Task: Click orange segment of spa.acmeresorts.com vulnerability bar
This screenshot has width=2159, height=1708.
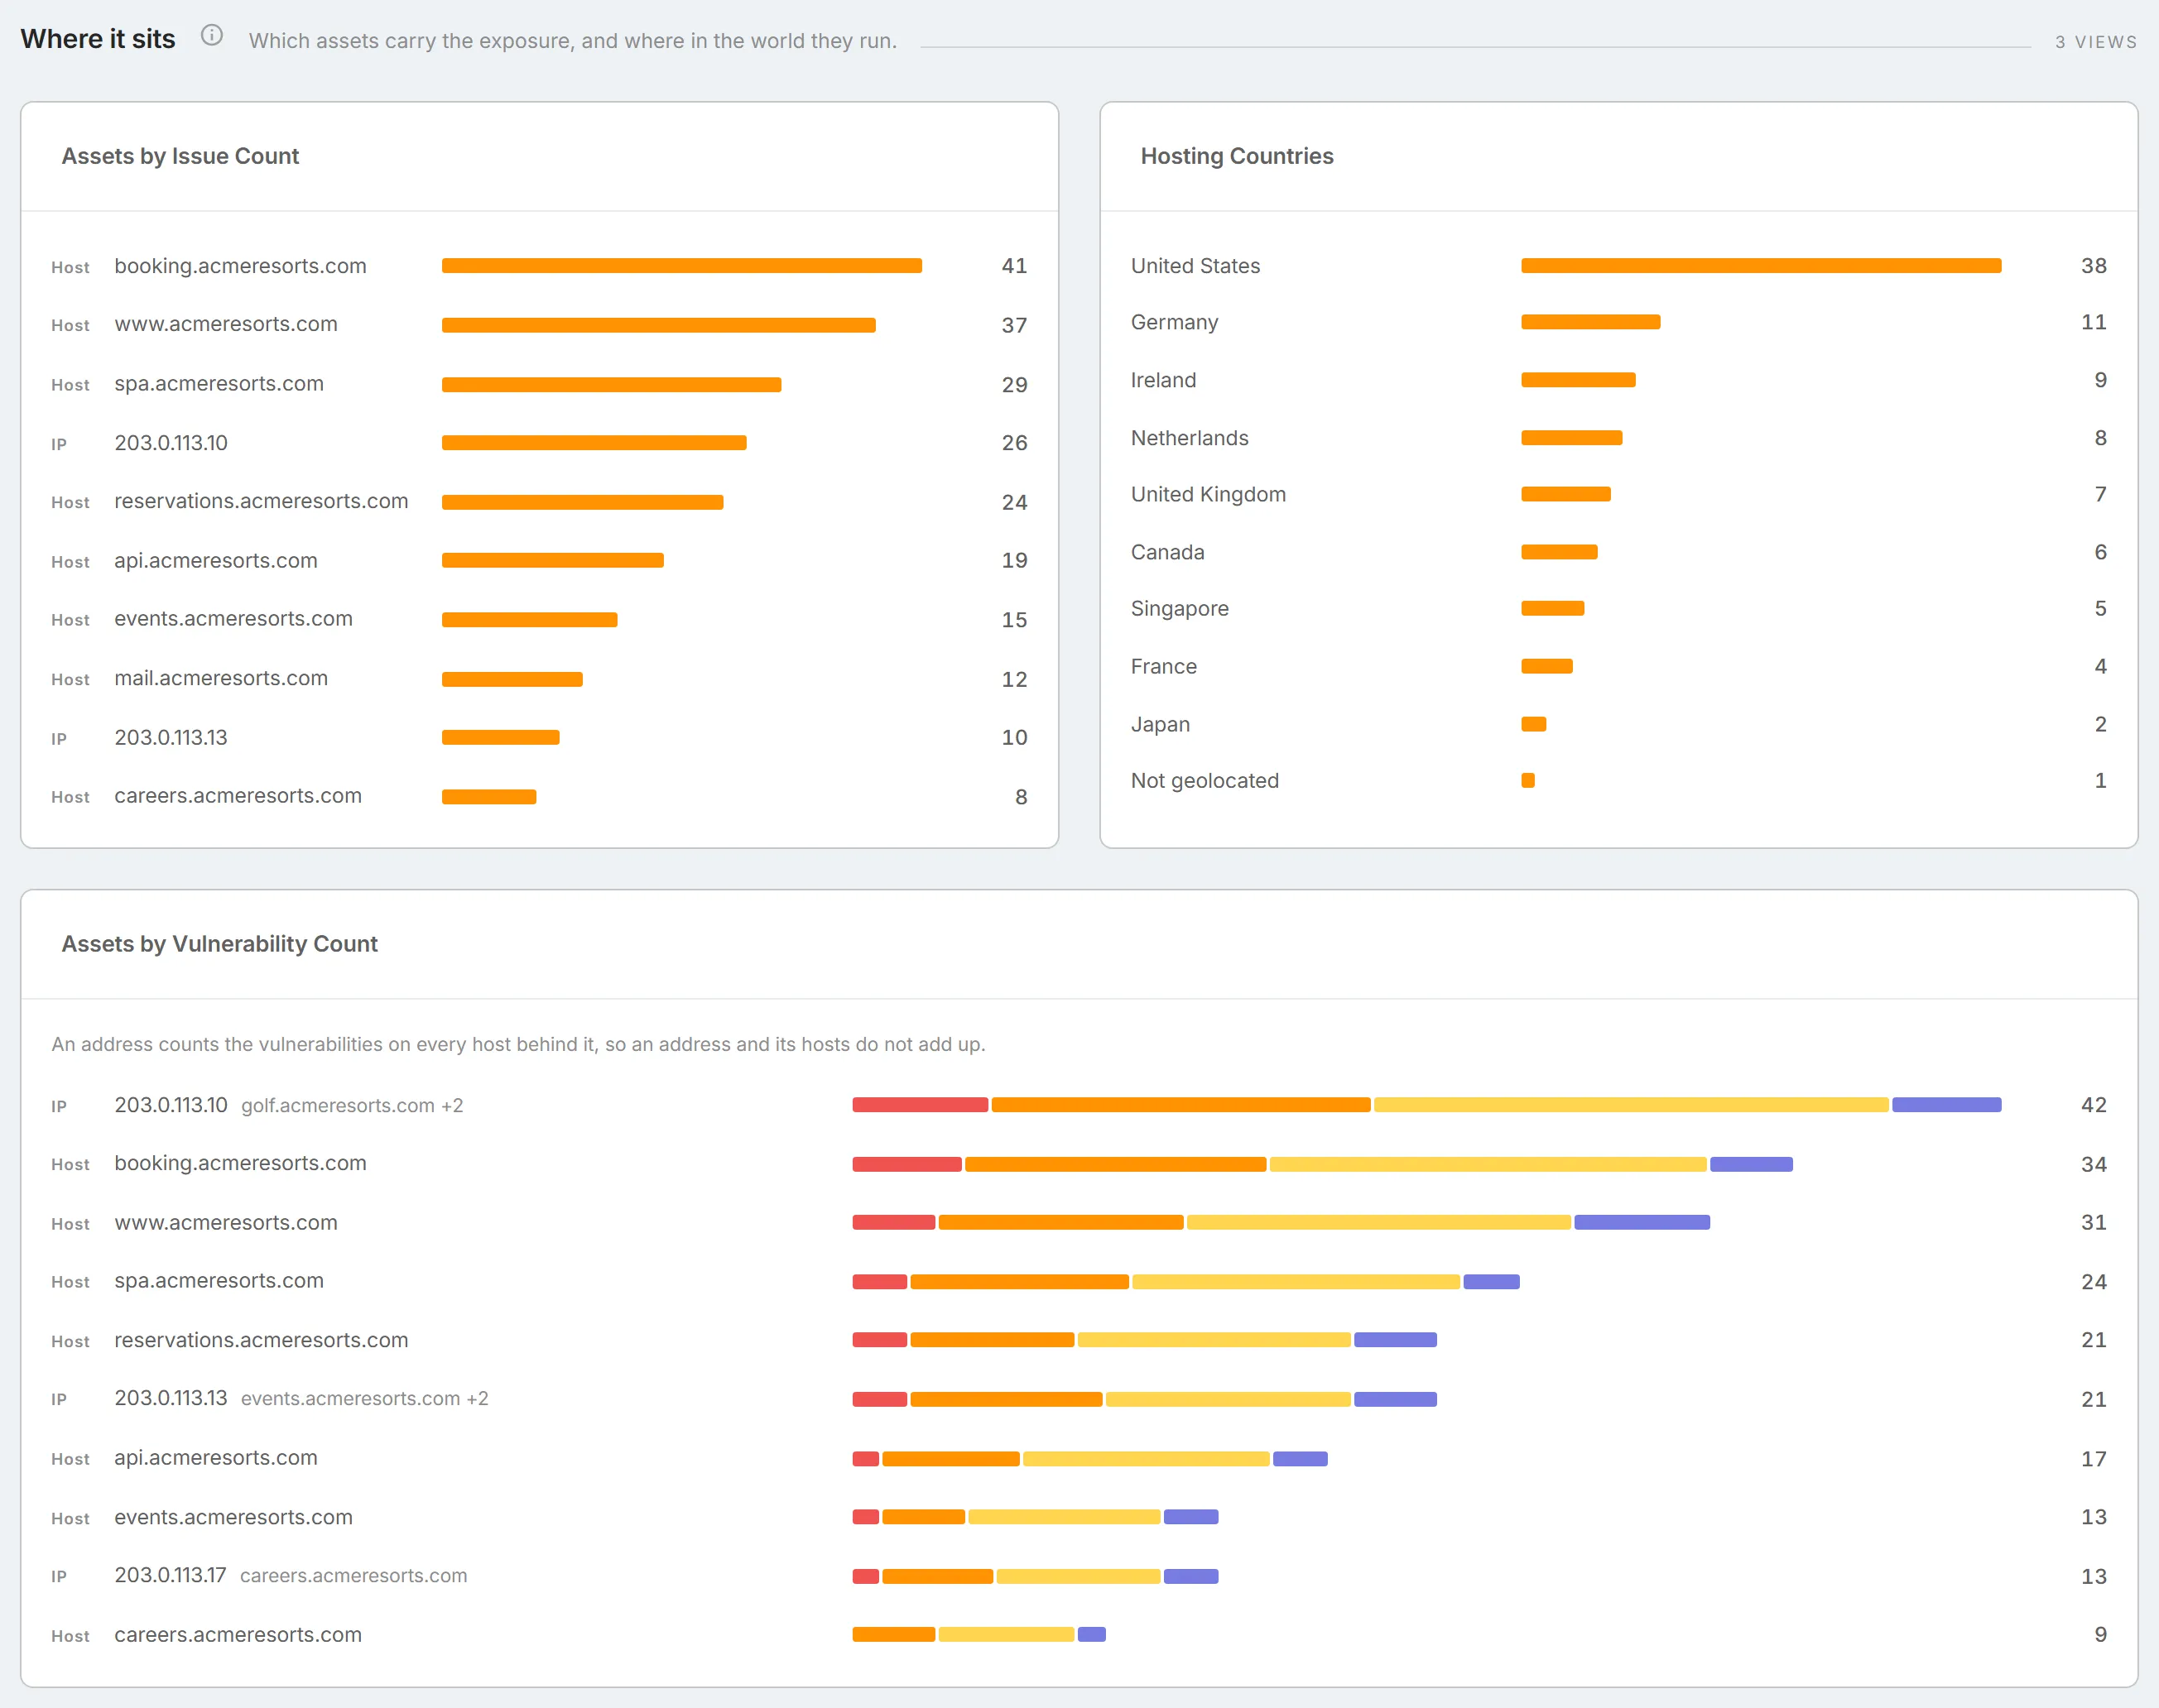Action: (x=1019, y=1282)
